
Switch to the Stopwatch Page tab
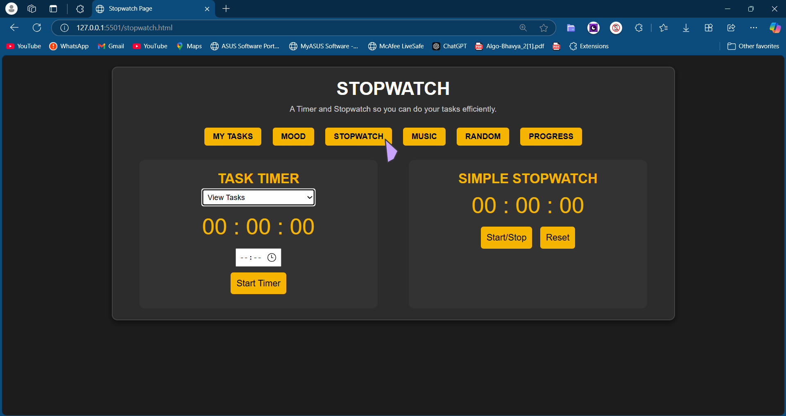pyautogui.click(x=153, y=9)
